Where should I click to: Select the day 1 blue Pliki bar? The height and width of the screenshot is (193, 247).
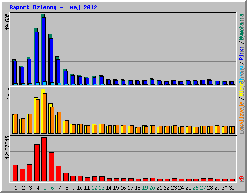point(15,73)
